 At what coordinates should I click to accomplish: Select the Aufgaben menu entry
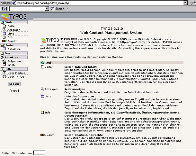pyautogui.click(x=14, y=61)
